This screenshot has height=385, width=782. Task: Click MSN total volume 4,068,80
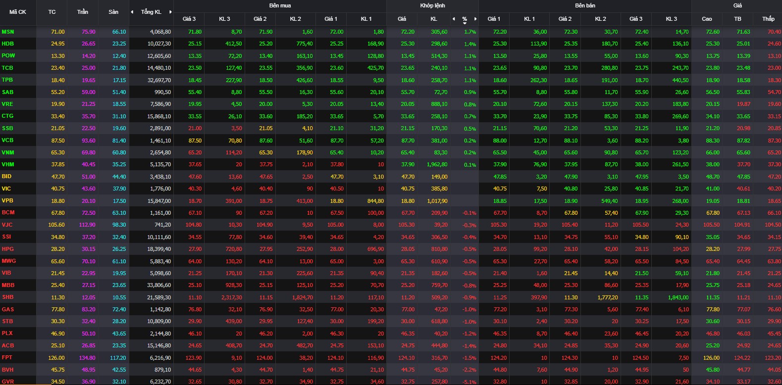[160, 32]
